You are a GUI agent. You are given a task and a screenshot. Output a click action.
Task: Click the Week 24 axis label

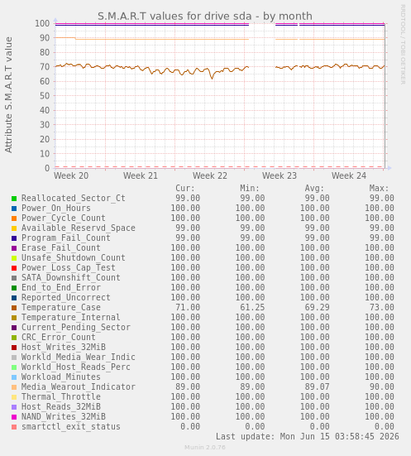349,175
